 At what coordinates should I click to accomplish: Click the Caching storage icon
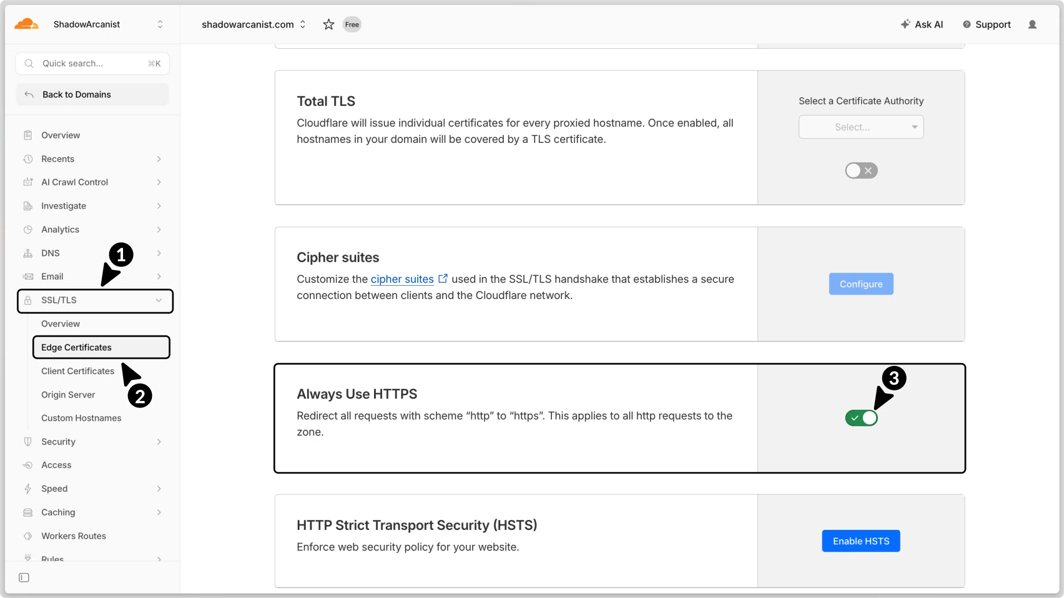pos(28,513)
